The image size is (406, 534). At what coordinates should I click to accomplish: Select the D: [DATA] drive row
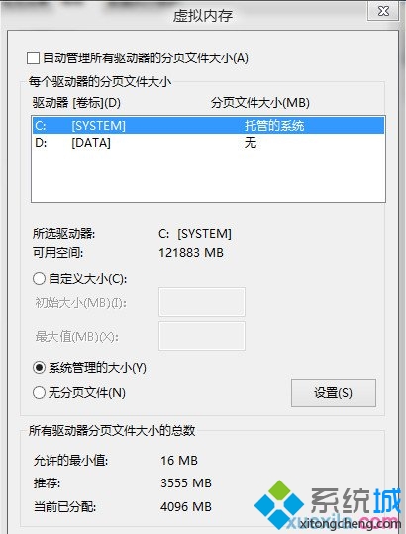pyautogui.click(x=208, y=143)
